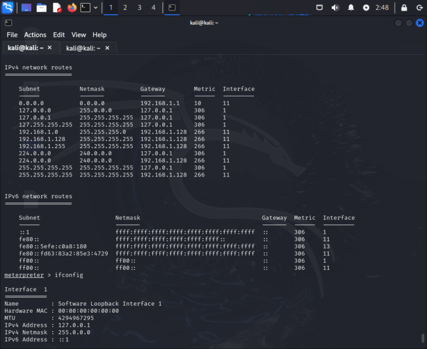The image size is (427, 349).
Task: Launch terminal emulator from the top panel
Action: [x=86, y=8]
